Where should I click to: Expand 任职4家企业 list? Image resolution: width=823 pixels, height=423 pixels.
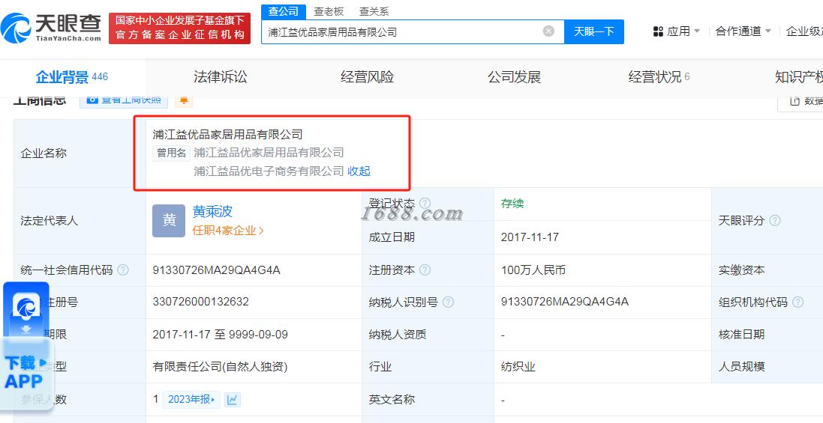(228, 231)
